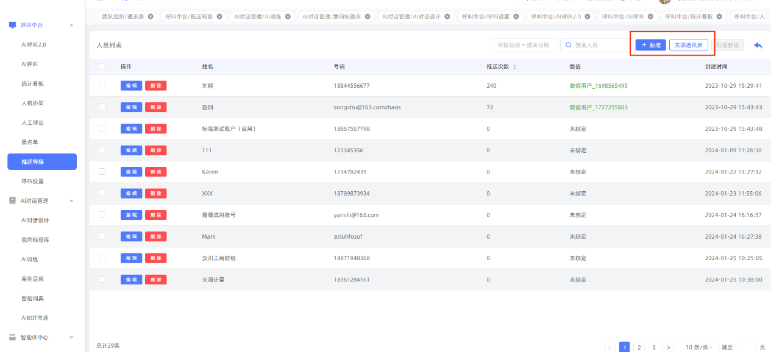Viewport: 771px width, 352px height.
Task: Click number cell 18789873934
Action: (x=352, y=193)
